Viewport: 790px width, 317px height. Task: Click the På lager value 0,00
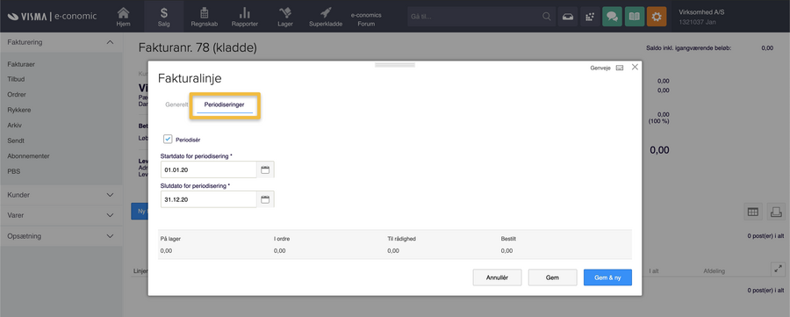pos(166,250)
